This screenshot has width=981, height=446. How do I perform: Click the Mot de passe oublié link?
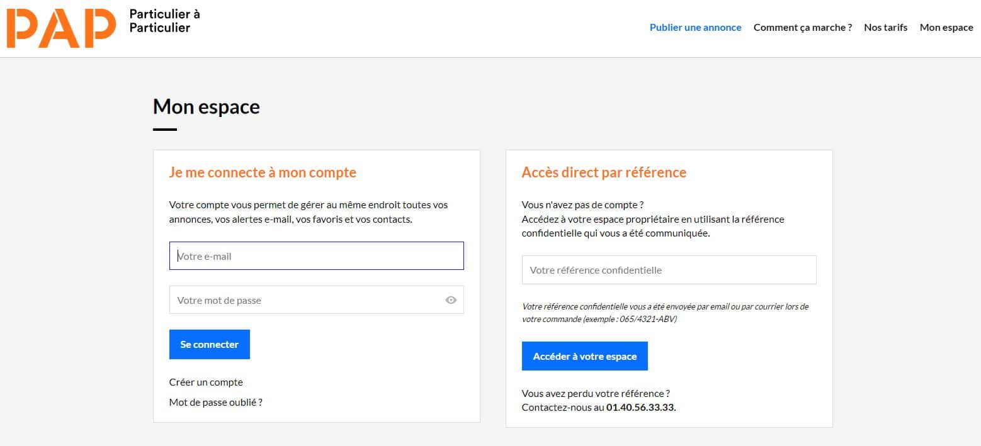tap(216, 402)
